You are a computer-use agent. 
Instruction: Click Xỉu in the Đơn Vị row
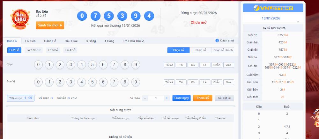point(193,82)
